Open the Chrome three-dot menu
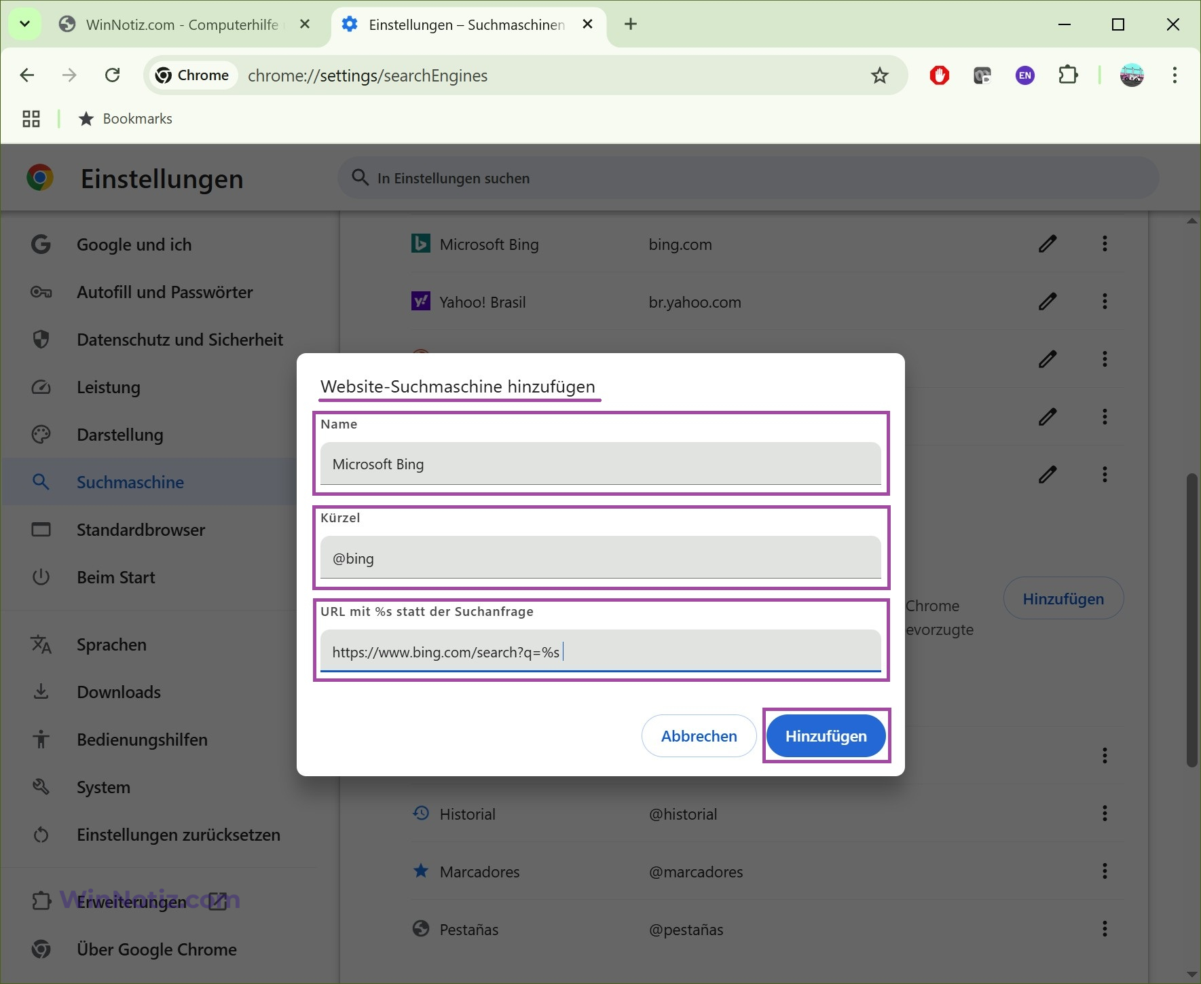This screenshot has height=984, width=1201. point(1175,75)
